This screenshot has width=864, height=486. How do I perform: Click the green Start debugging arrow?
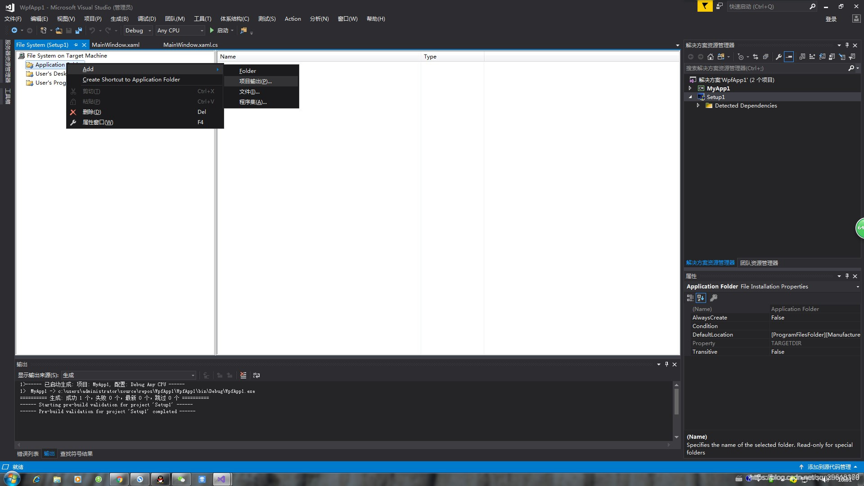pos(211,31)
